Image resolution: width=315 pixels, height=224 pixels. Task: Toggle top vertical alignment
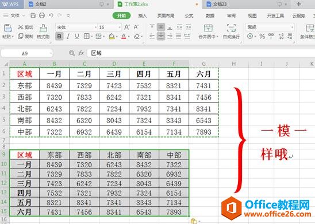coord(152,27)
